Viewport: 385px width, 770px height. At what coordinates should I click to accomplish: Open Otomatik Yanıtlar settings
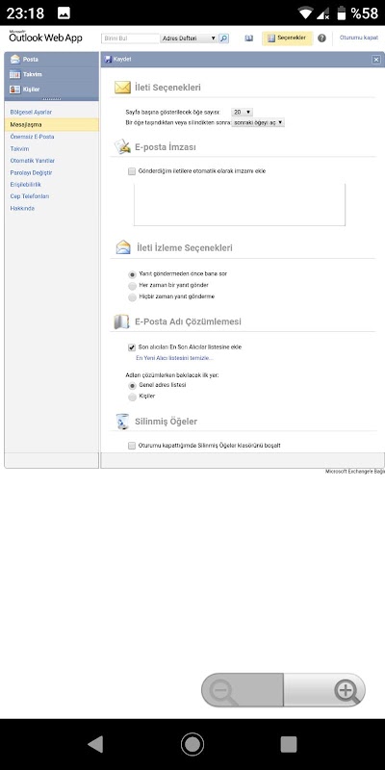point(33,161)
